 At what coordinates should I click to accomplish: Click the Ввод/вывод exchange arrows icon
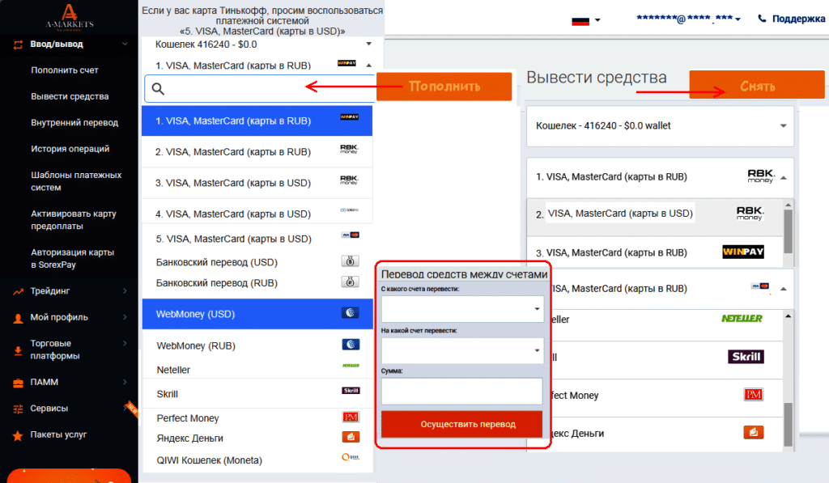(x=18, y=45)
